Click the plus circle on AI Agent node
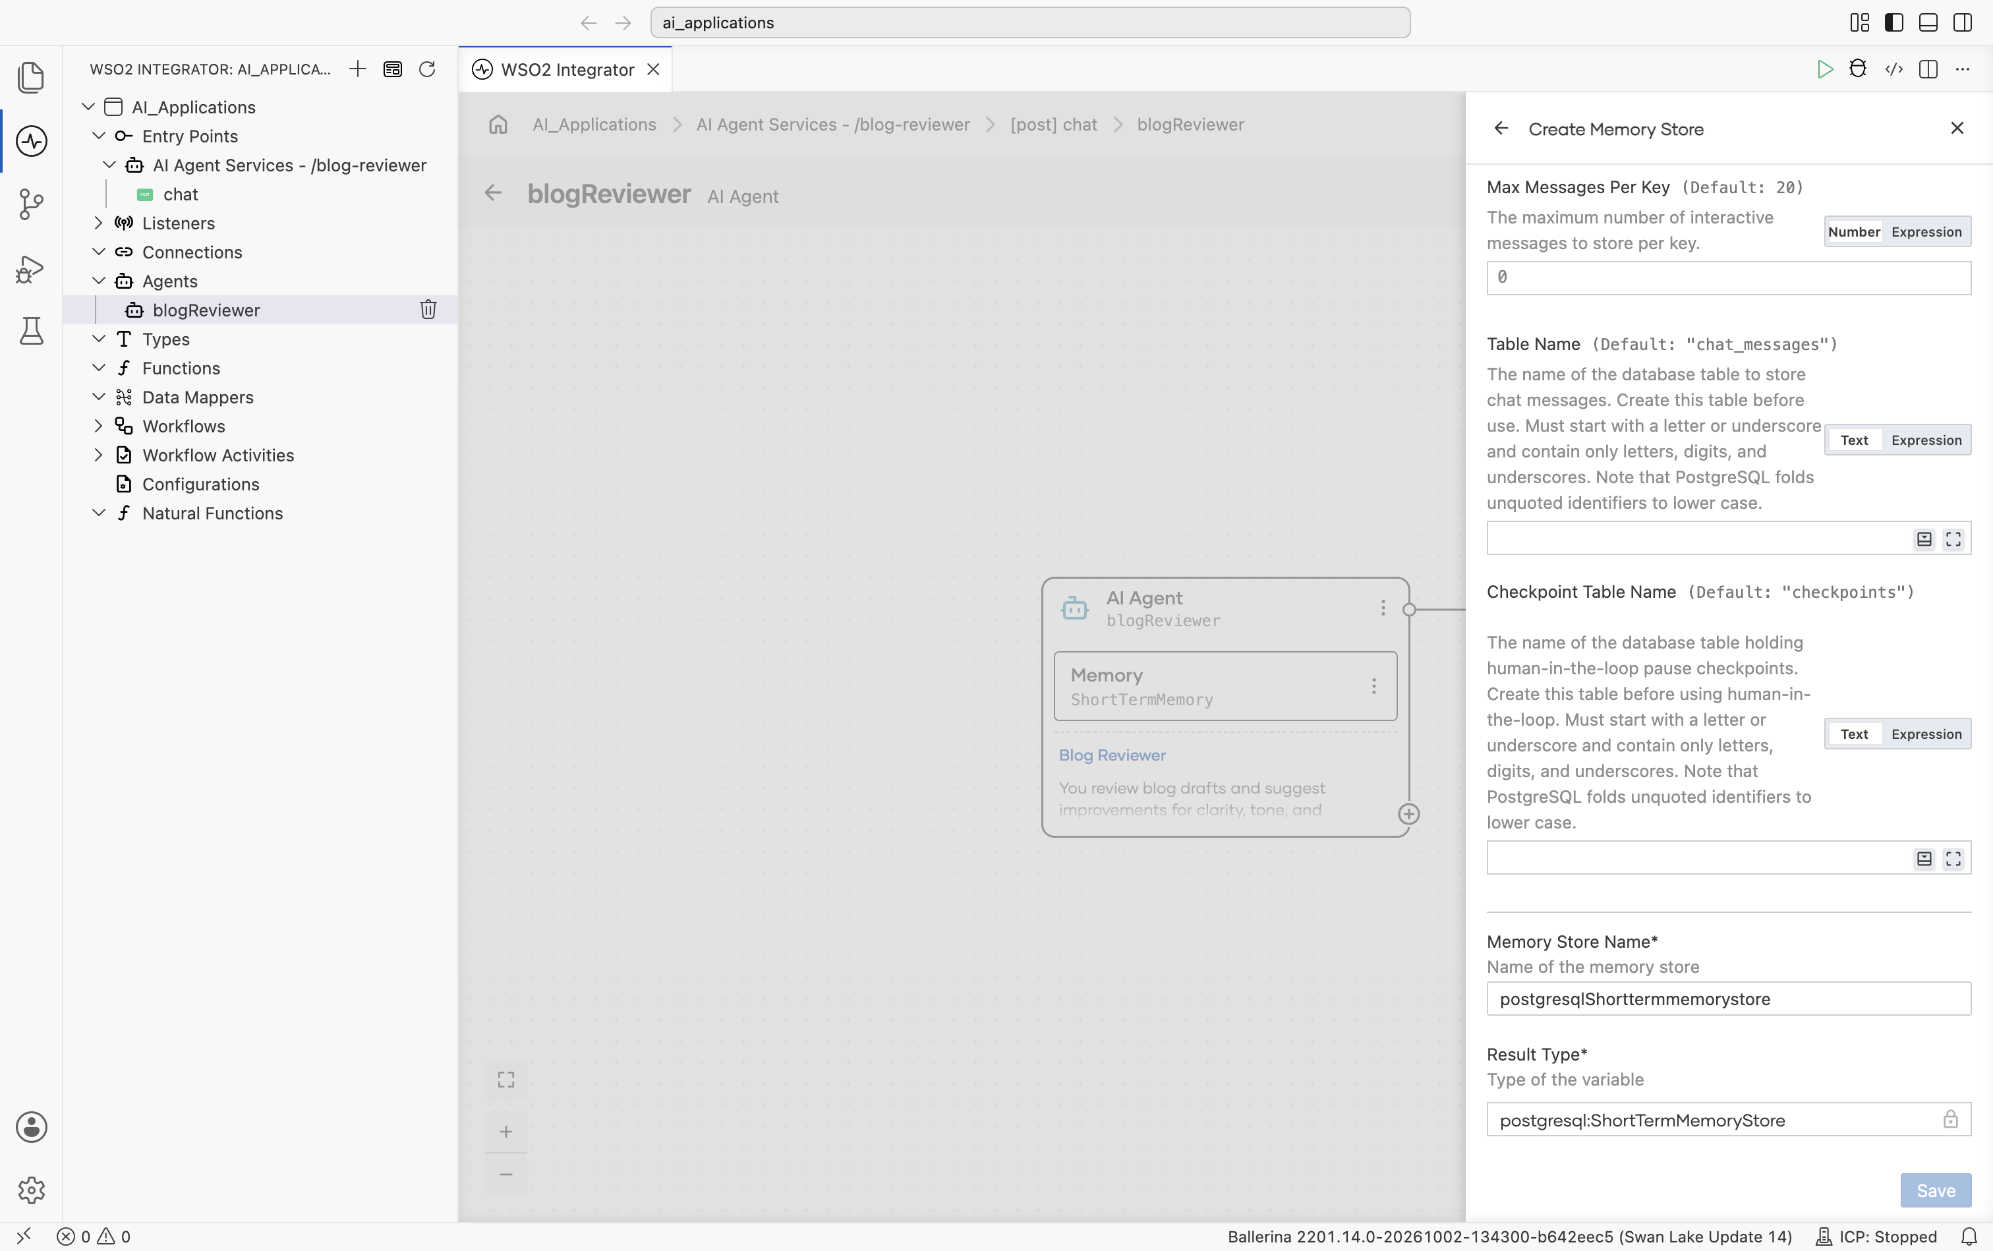Viewport: 1993px width, 1251px height. (x=1409, y=814)
